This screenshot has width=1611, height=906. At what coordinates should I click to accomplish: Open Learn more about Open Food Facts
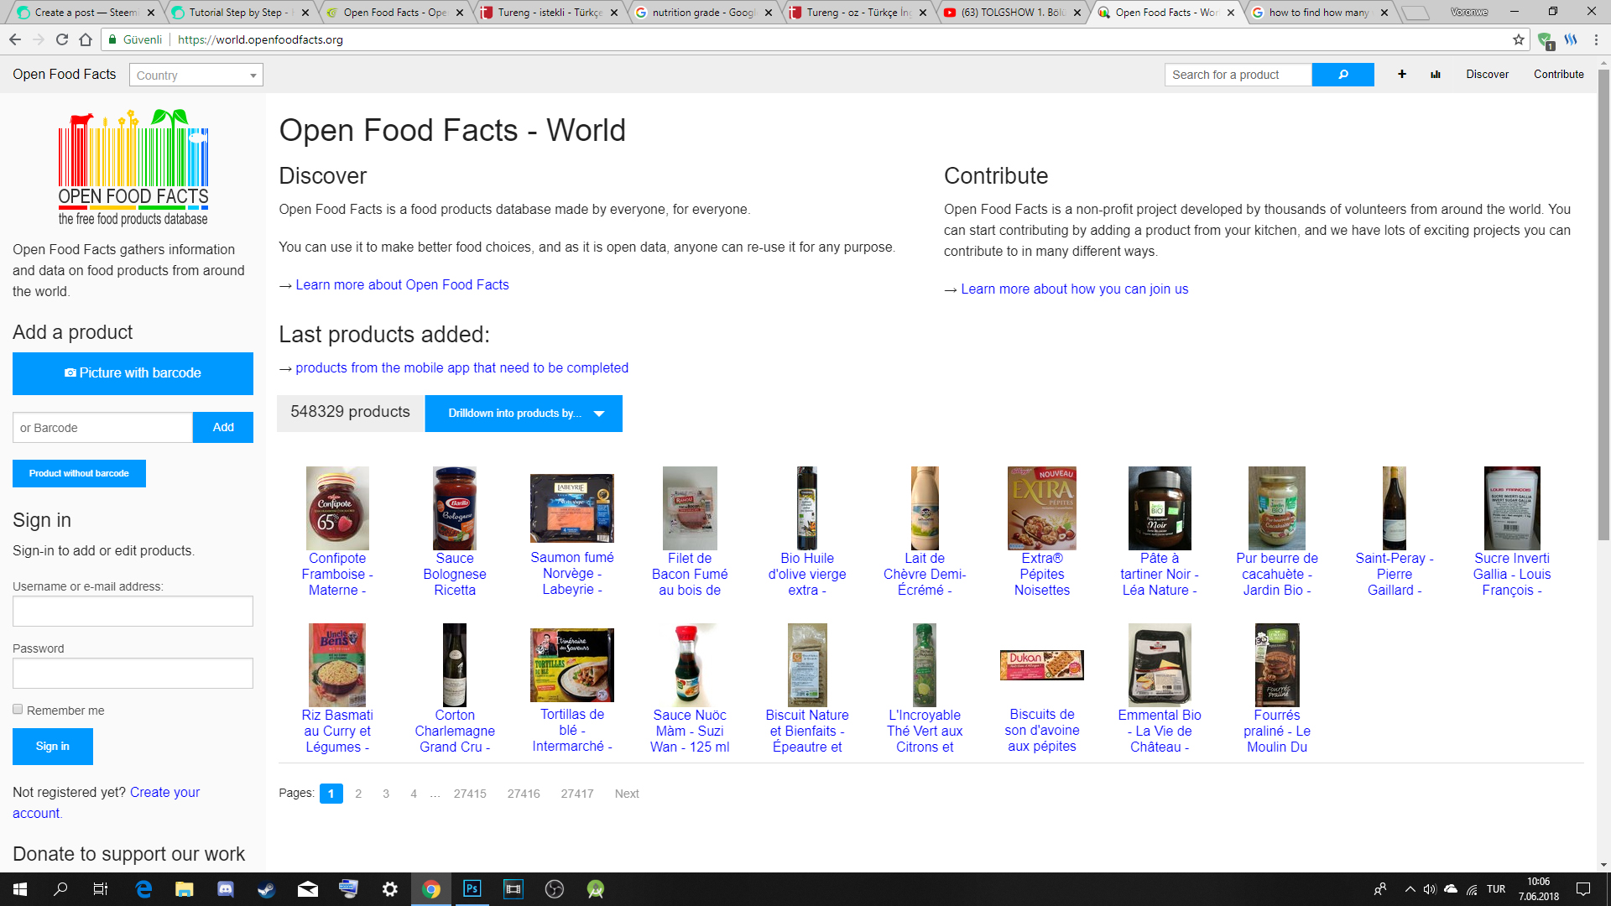402,285
